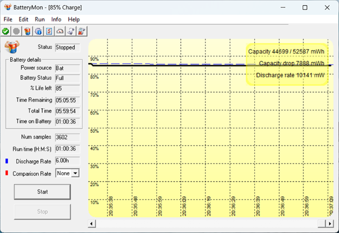The width and height of the screenshot is (339, 233).
Task: Open the Run menu
Action: (40, 19)
